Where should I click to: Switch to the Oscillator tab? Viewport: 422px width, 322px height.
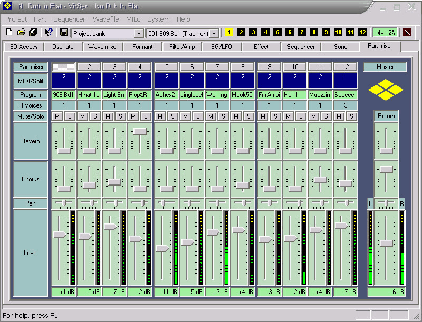click(64, 47)
